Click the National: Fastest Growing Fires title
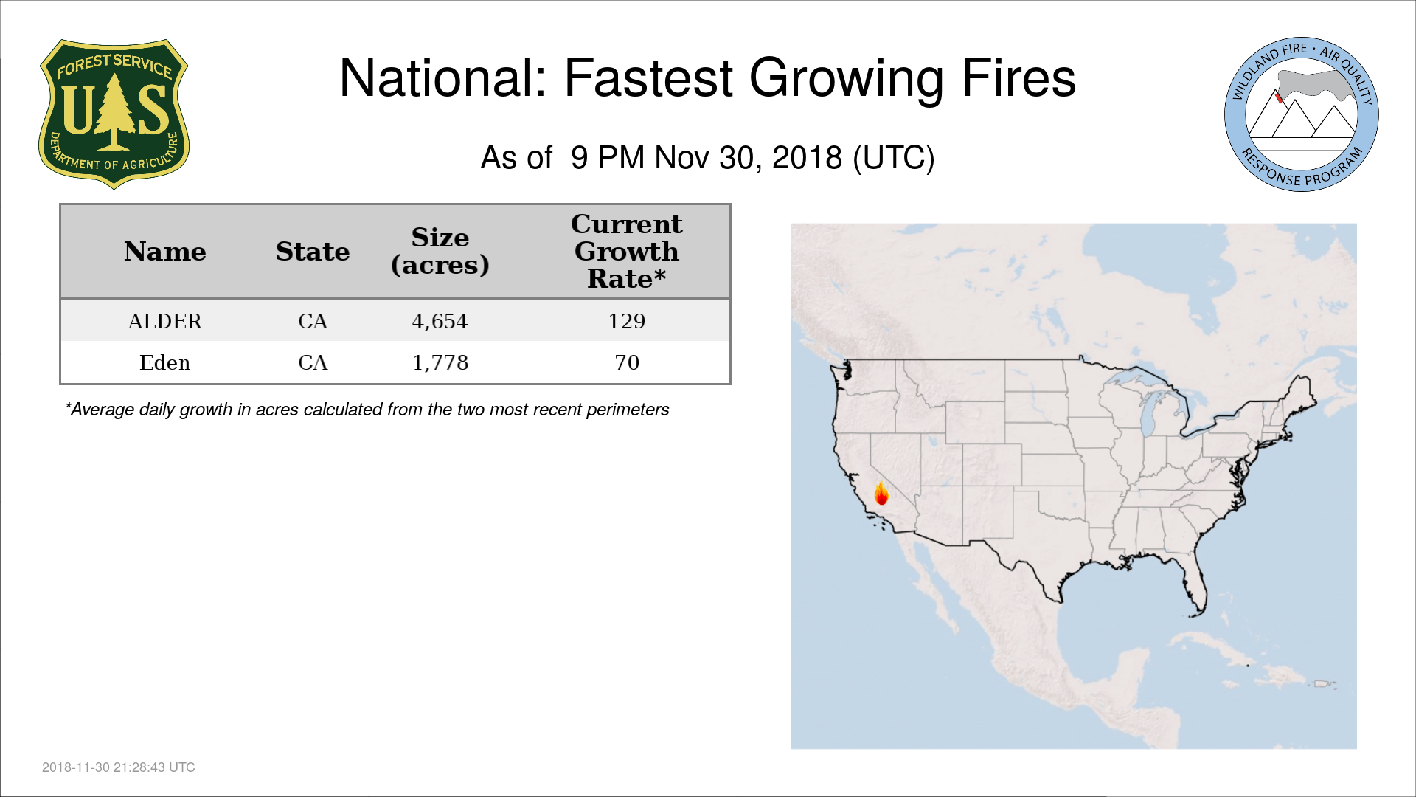This screenshot has width=1416, height=797. [x=707, y=78]
